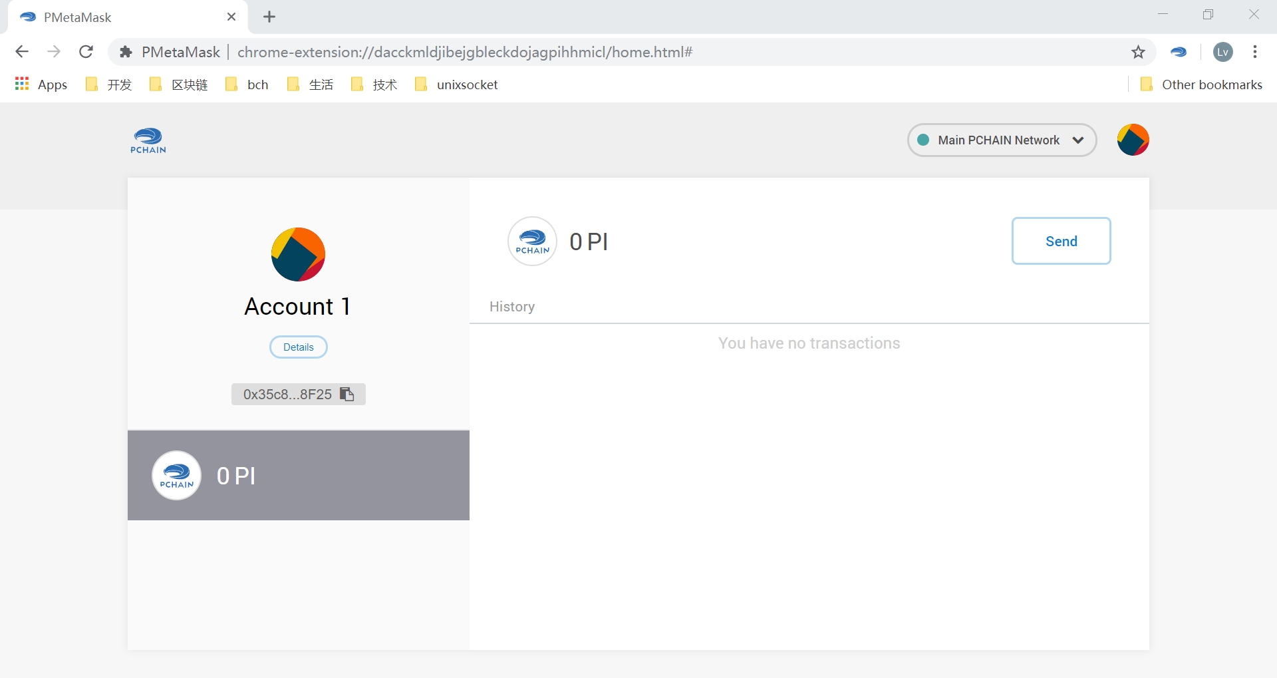Open the Chrome profile avatar
This screenshot has width=1277, height=678.
tap(1222, 52)
